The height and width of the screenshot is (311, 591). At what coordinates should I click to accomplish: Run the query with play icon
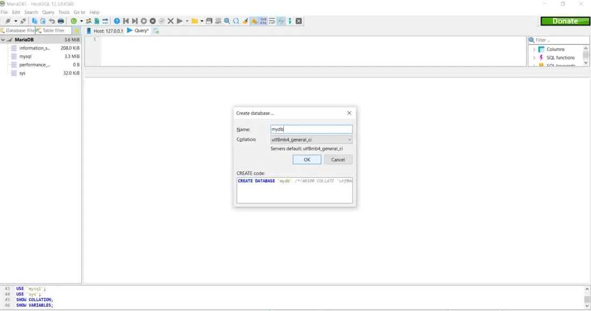point(180,21)
